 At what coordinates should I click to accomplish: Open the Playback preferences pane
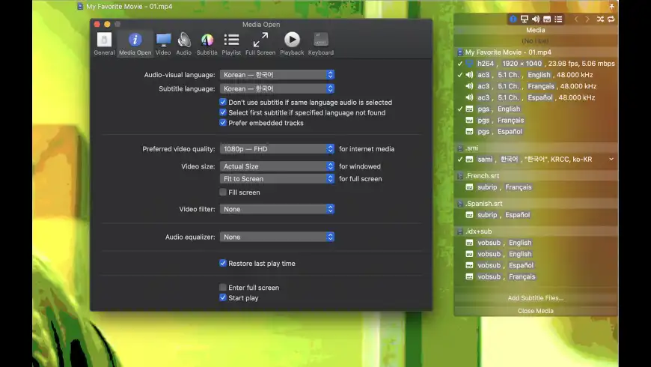point(292,43)
